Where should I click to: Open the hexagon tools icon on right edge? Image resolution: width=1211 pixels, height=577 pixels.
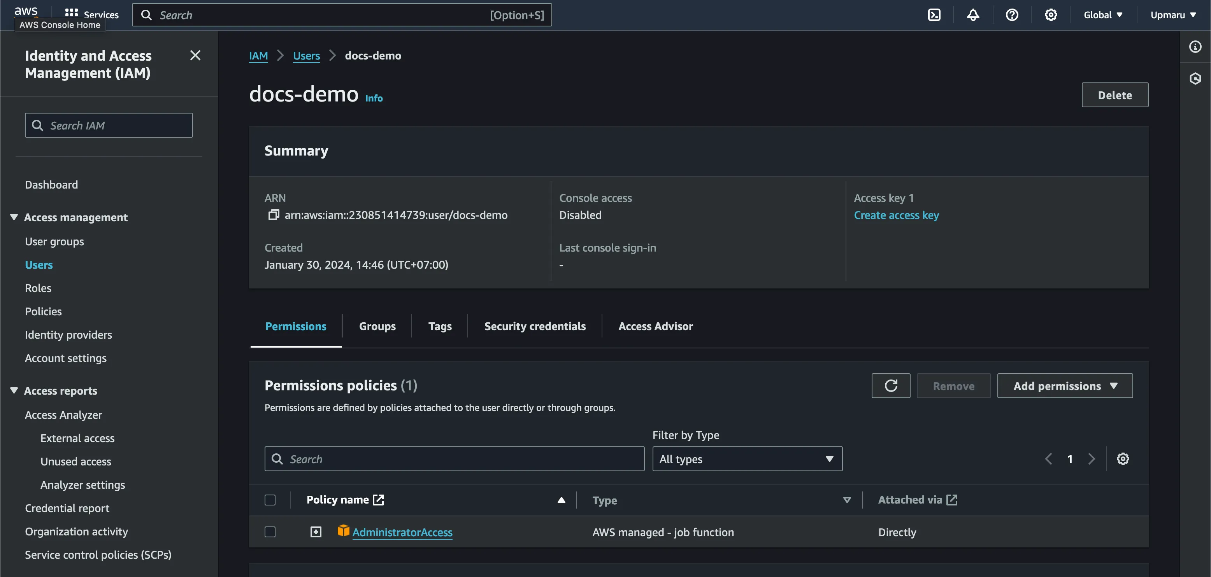[x=1195, y=79]
